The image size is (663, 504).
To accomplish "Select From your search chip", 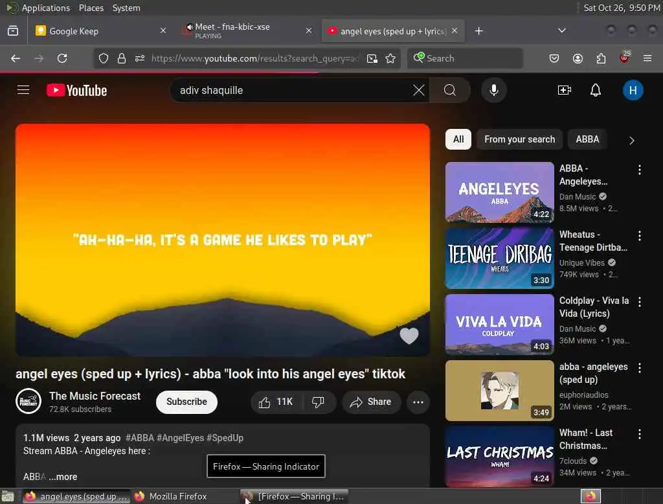I will point(520,139).
